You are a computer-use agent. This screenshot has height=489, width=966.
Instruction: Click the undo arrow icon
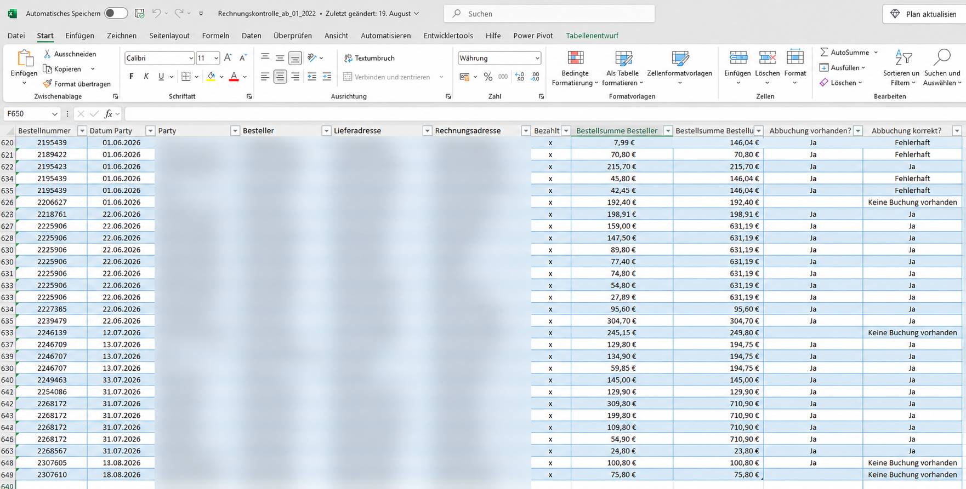(x=157, y=13)
